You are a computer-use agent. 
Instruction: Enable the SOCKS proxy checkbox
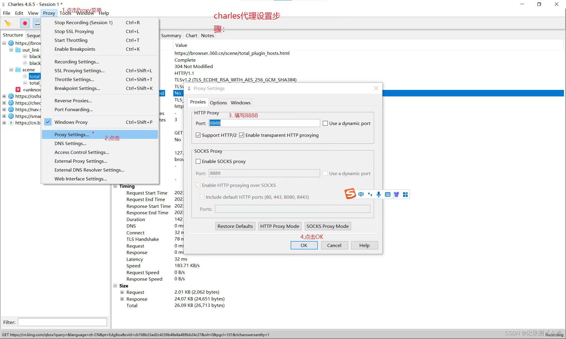click(x=198, y=161)
